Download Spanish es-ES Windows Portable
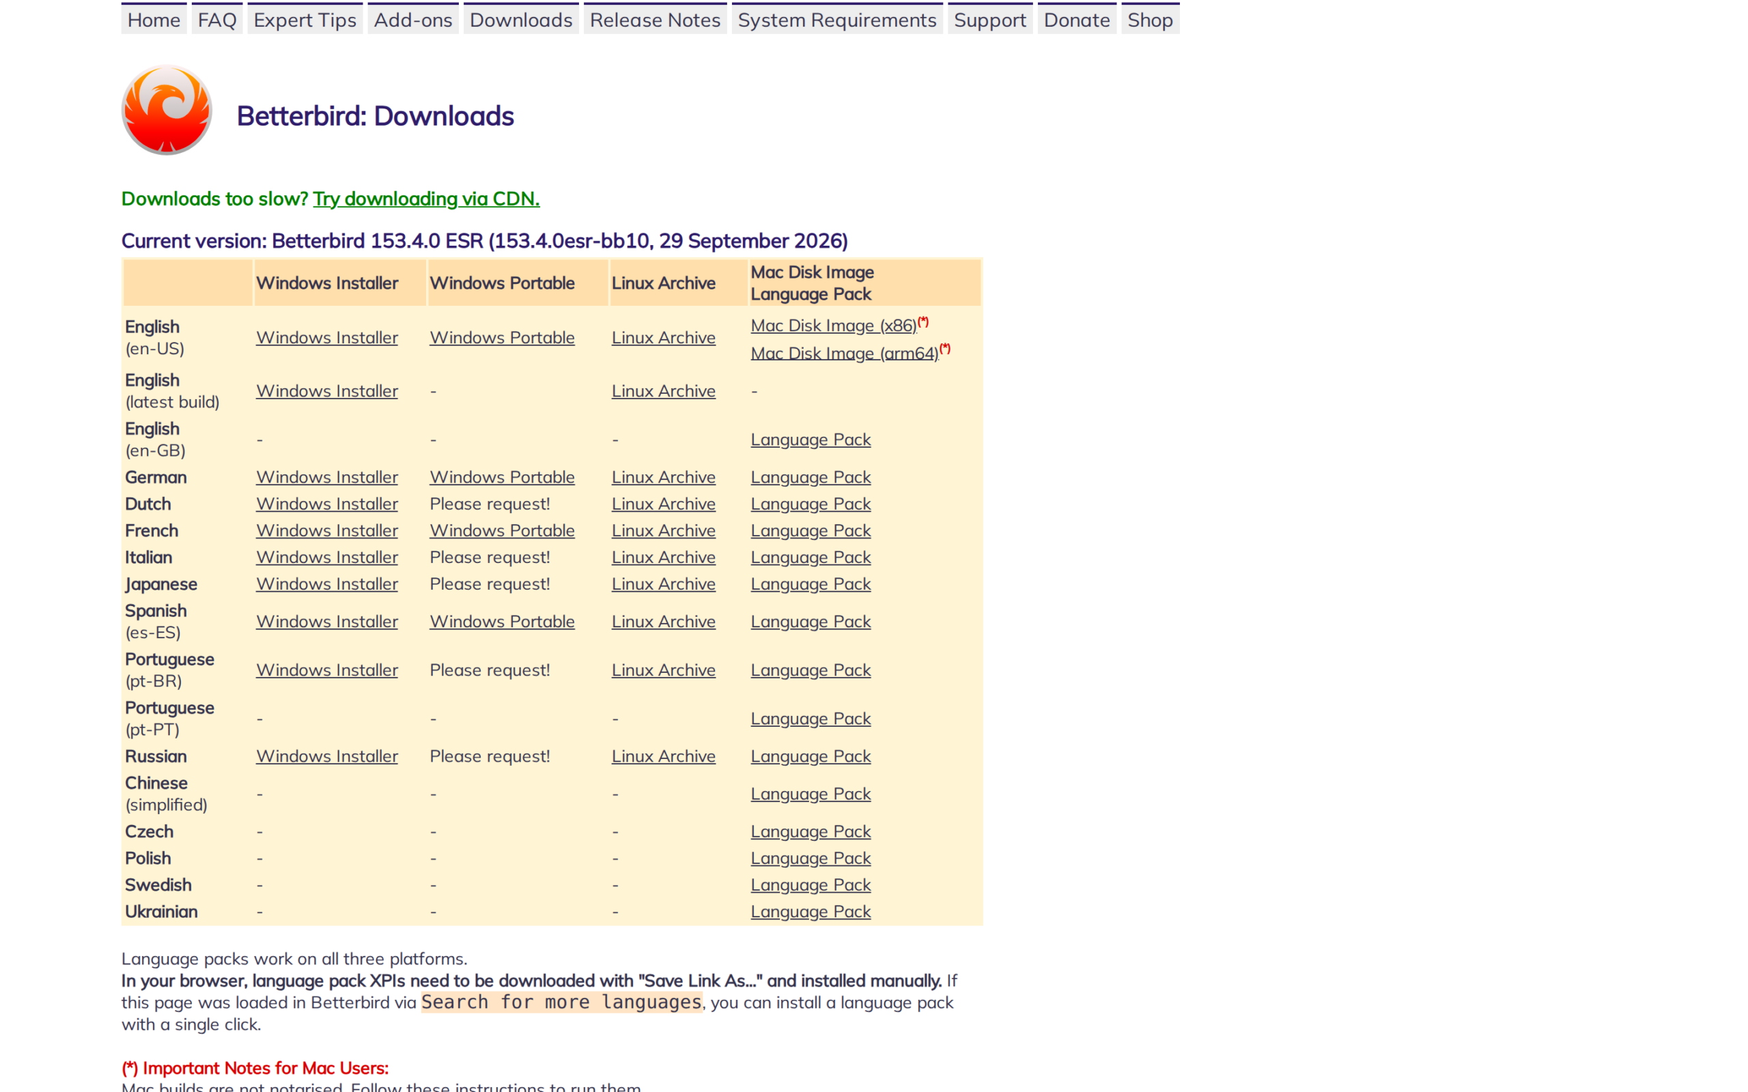The image size is (1748, 1092). click(x=502, y=622)
